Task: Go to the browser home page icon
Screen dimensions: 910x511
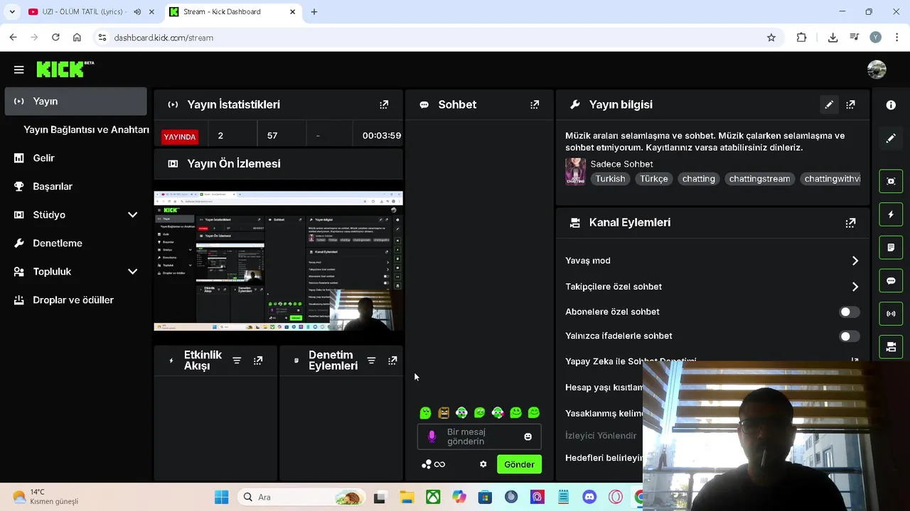Action: [77, 38]
